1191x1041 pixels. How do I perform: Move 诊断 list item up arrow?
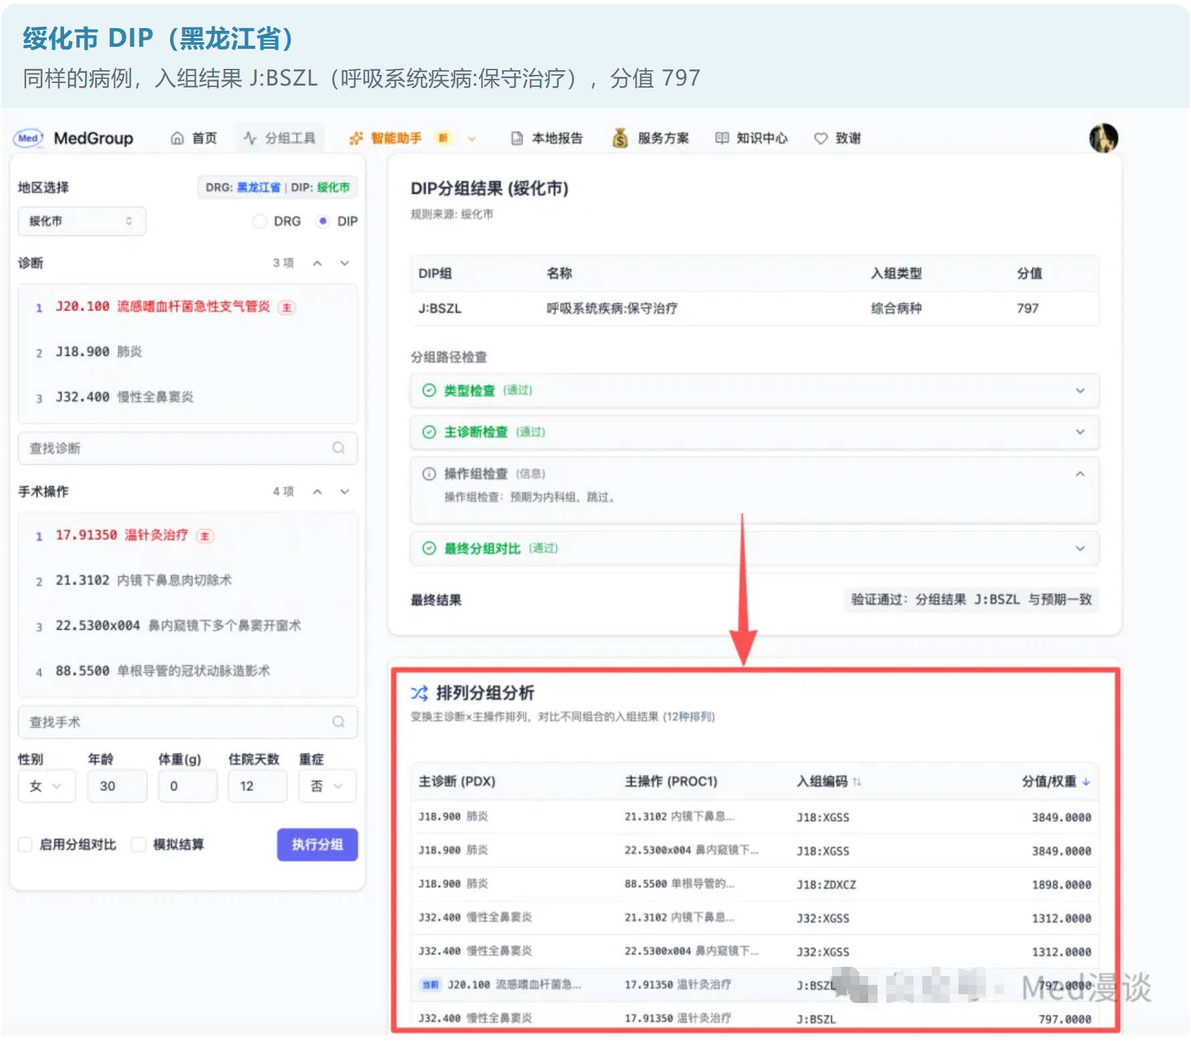317,263
